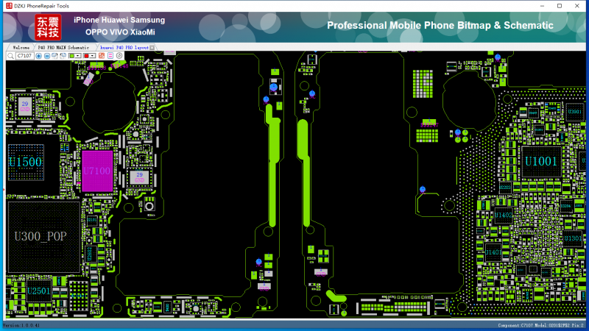Click the green color swatch
589x331 pixels.
coord(71,56)
